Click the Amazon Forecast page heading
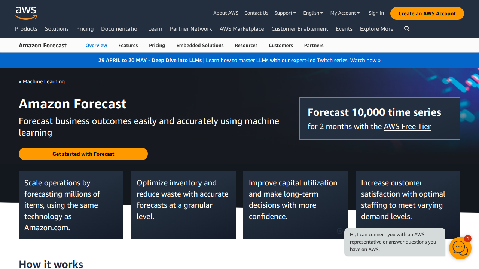This screenshot has width=479, height=269. pos(73,104)
